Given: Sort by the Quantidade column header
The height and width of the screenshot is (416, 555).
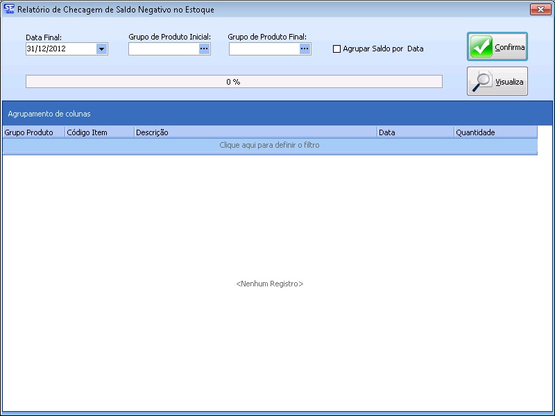Looking at the screenshot, I should [x=495, y=132].
